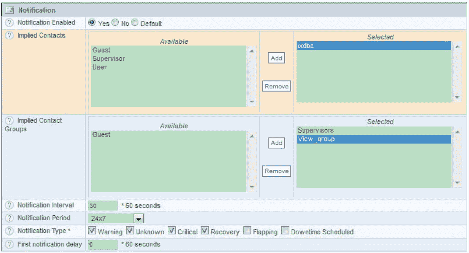Open help for First notification delay
This screenshot has height=253, width=469.
point(9,244)
